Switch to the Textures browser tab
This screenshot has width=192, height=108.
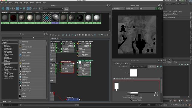pyautogui.click(x=13, y=13)
